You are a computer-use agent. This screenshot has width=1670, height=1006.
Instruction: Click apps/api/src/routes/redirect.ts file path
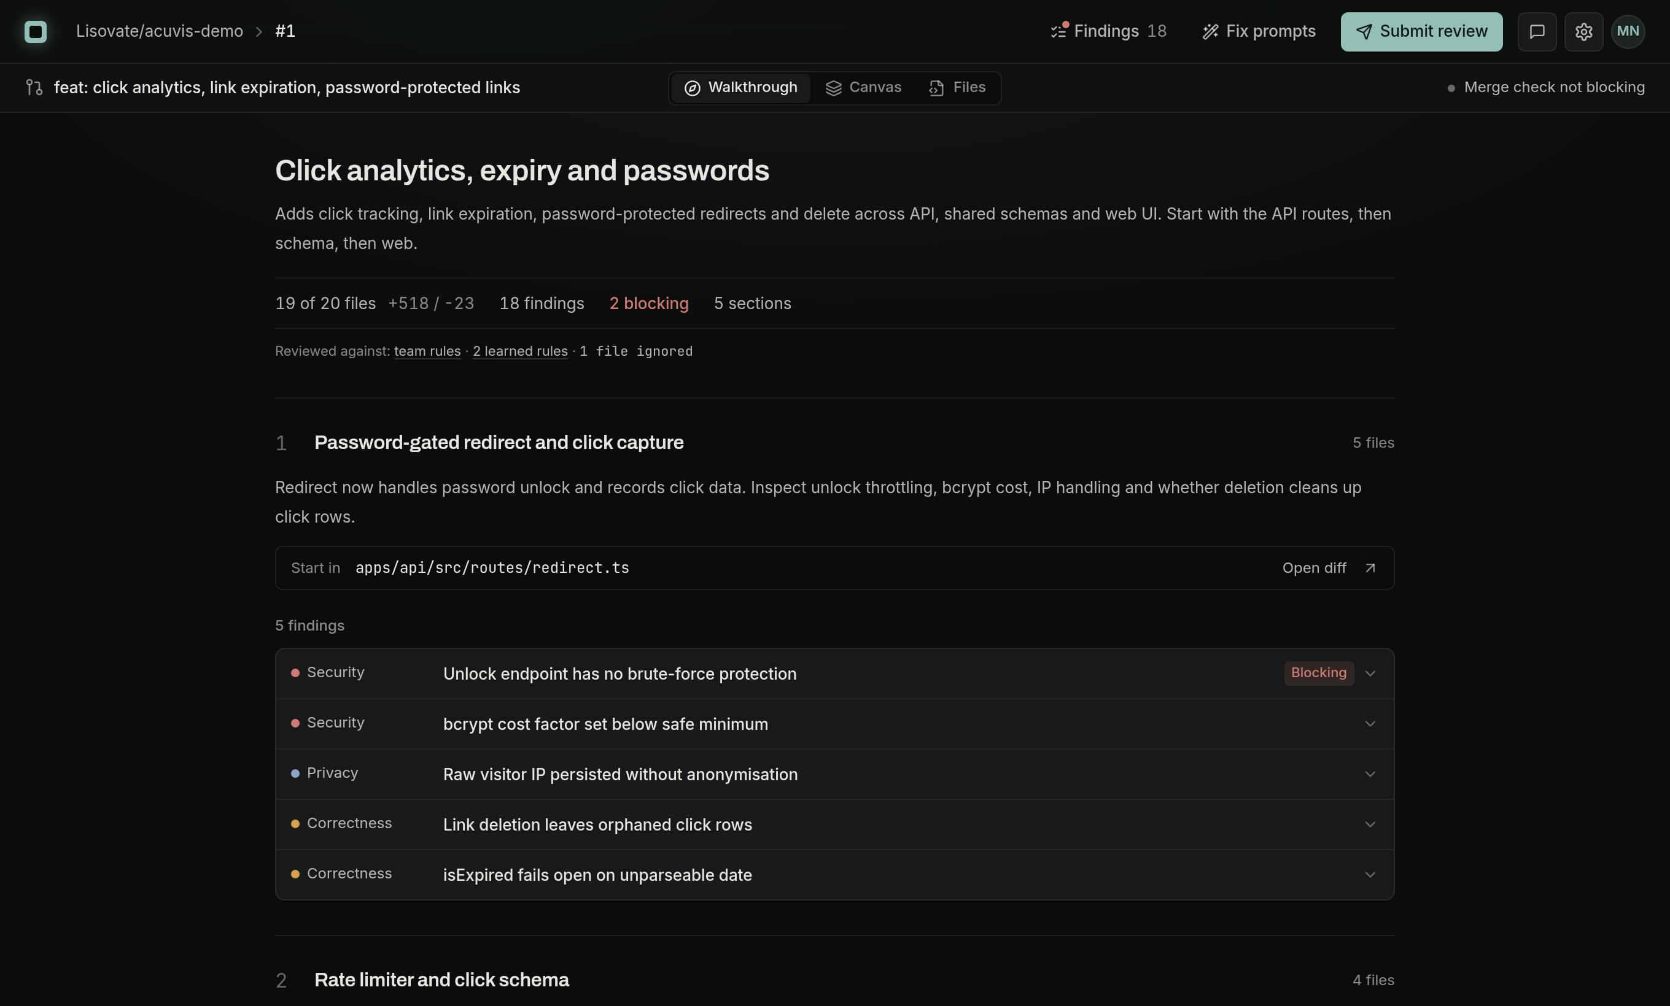pos(492,568)
